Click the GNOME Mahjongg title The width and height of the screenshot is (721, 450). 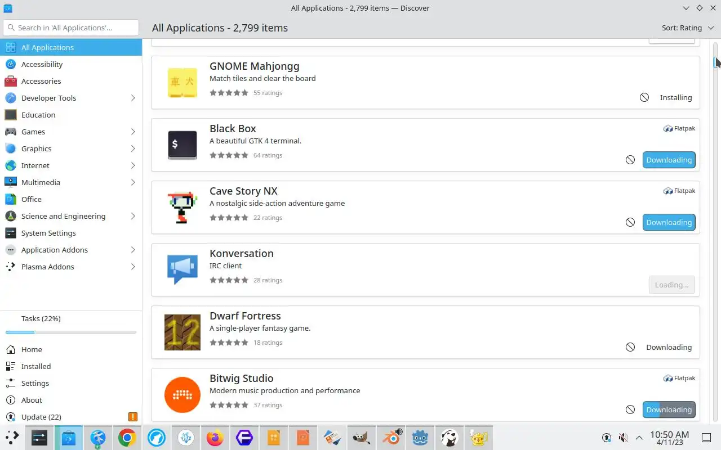tap(255, 66)
